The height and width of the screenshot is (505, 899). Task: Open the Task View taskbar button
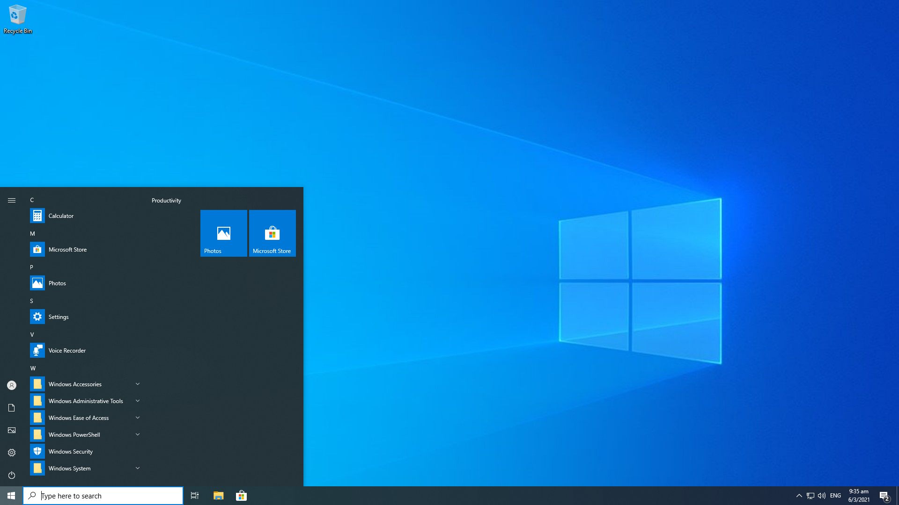(195, 496)
